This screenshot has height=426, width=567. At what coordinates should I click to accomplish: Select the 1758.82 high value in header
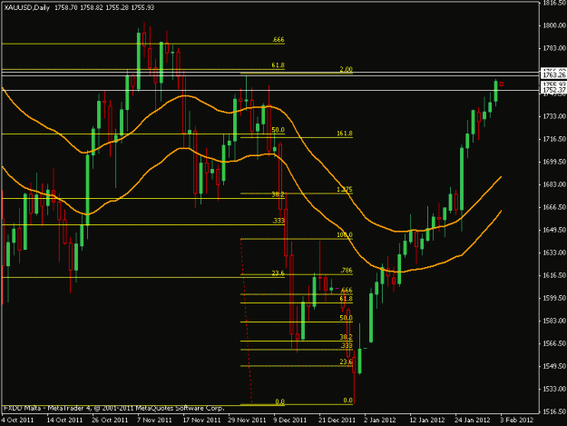[x=92, y=7]
